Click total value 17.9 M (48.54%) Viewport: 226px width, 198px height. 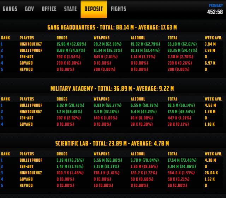pos(181,112)
